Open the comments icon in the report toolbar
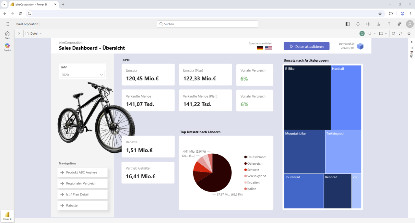 (400, 33)
